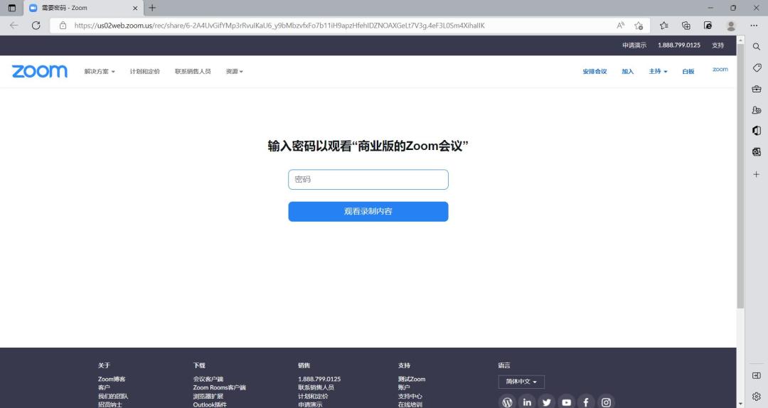Open the browser profile avatar
This screenshot has width=768, height=408.
tap(731, 26)
